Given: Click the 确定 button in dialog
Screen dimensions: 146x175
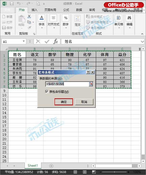Looking at the screenshot, I should [64, 102].
